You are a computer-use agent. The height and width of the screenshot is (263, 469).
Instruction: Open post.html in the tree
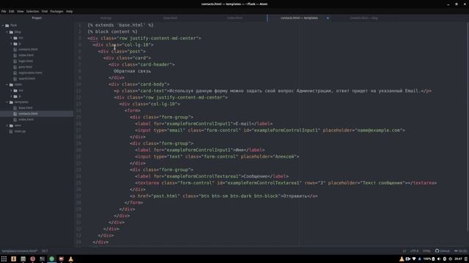26,67
